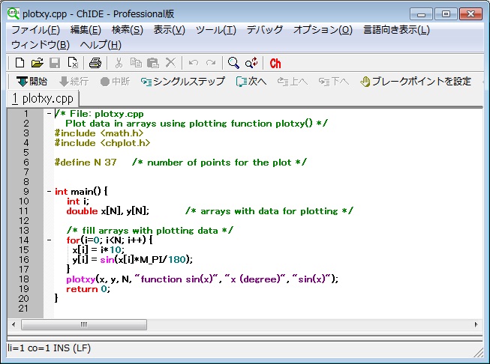Step over with 次へ button
Image resolution: width=490 pixels, height=364 pixels.
[x=251, y=82]
